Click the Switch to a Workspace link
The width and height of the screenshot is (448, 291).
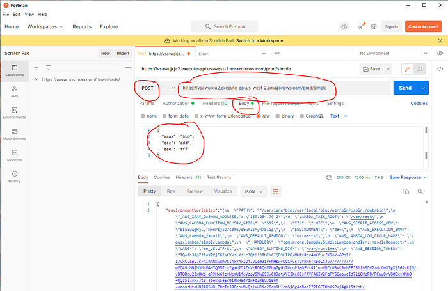(x=259, y=40)
